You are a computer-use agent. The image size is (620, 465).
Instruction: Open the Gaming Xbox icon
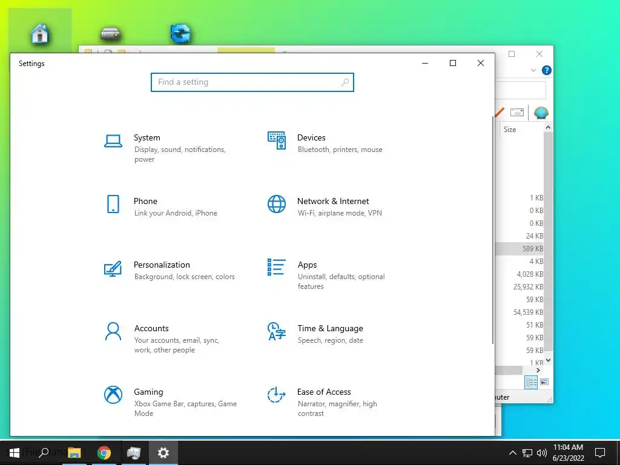tap(113, 395)
